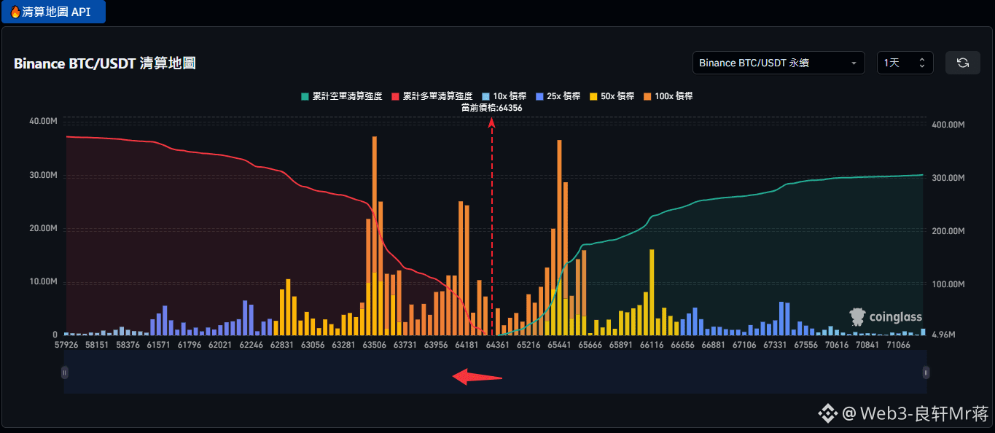The image size is (995, 433).
Task: Click the fire icon in API button
Action: [x=15, y=12]
